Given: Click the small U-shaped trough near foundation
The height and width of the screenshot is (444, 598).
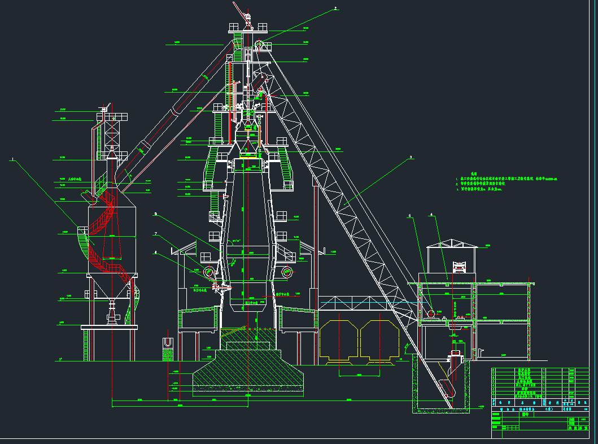Looking at the screenshot, I should (167, 342).
